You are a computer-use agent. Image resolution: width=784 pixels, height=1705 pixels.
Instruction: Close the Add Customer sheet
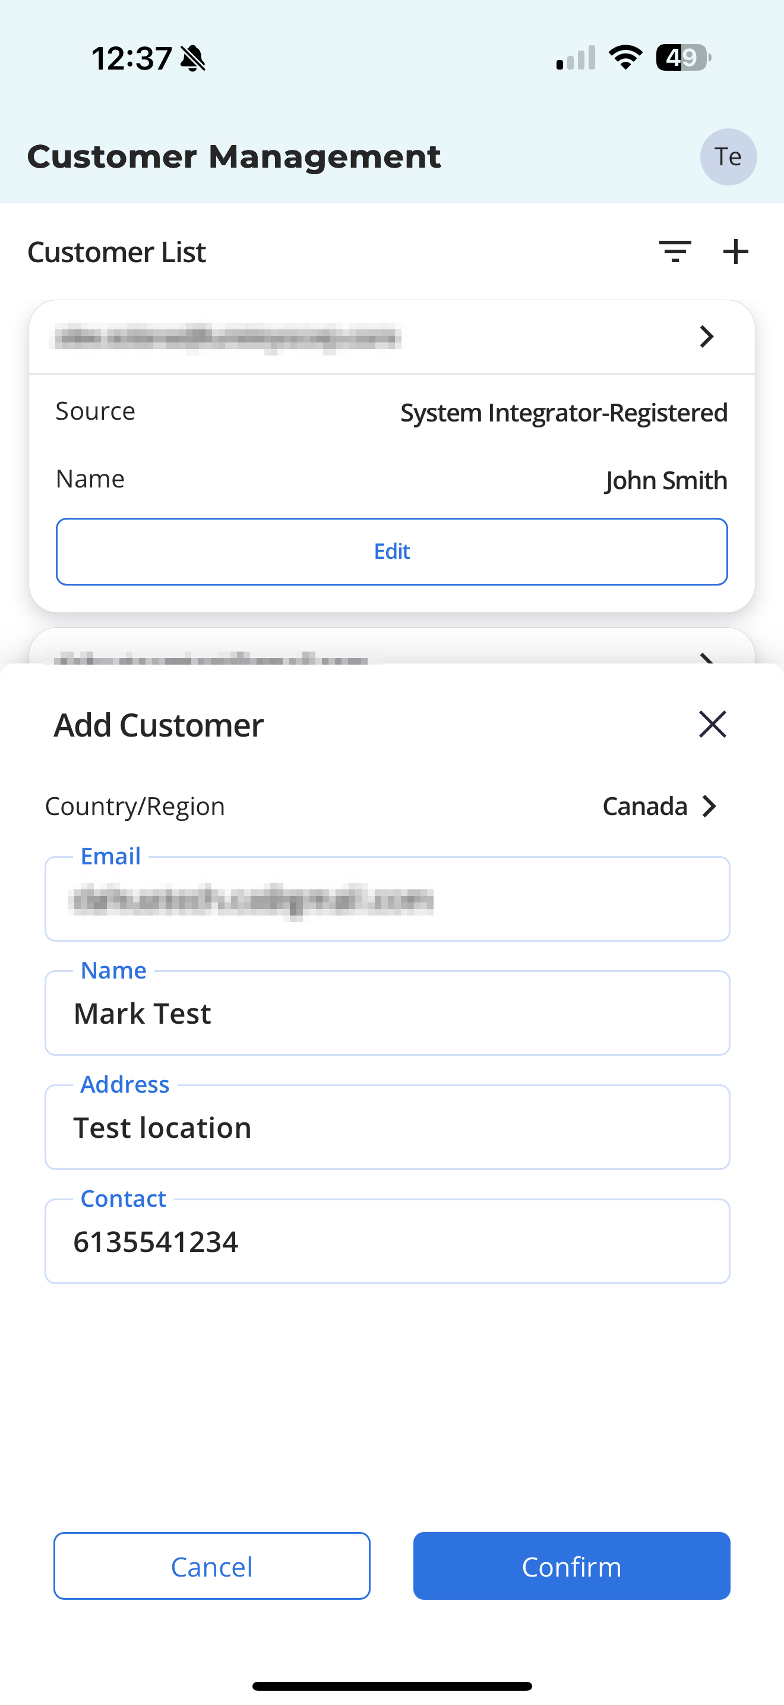click(712, 724)
